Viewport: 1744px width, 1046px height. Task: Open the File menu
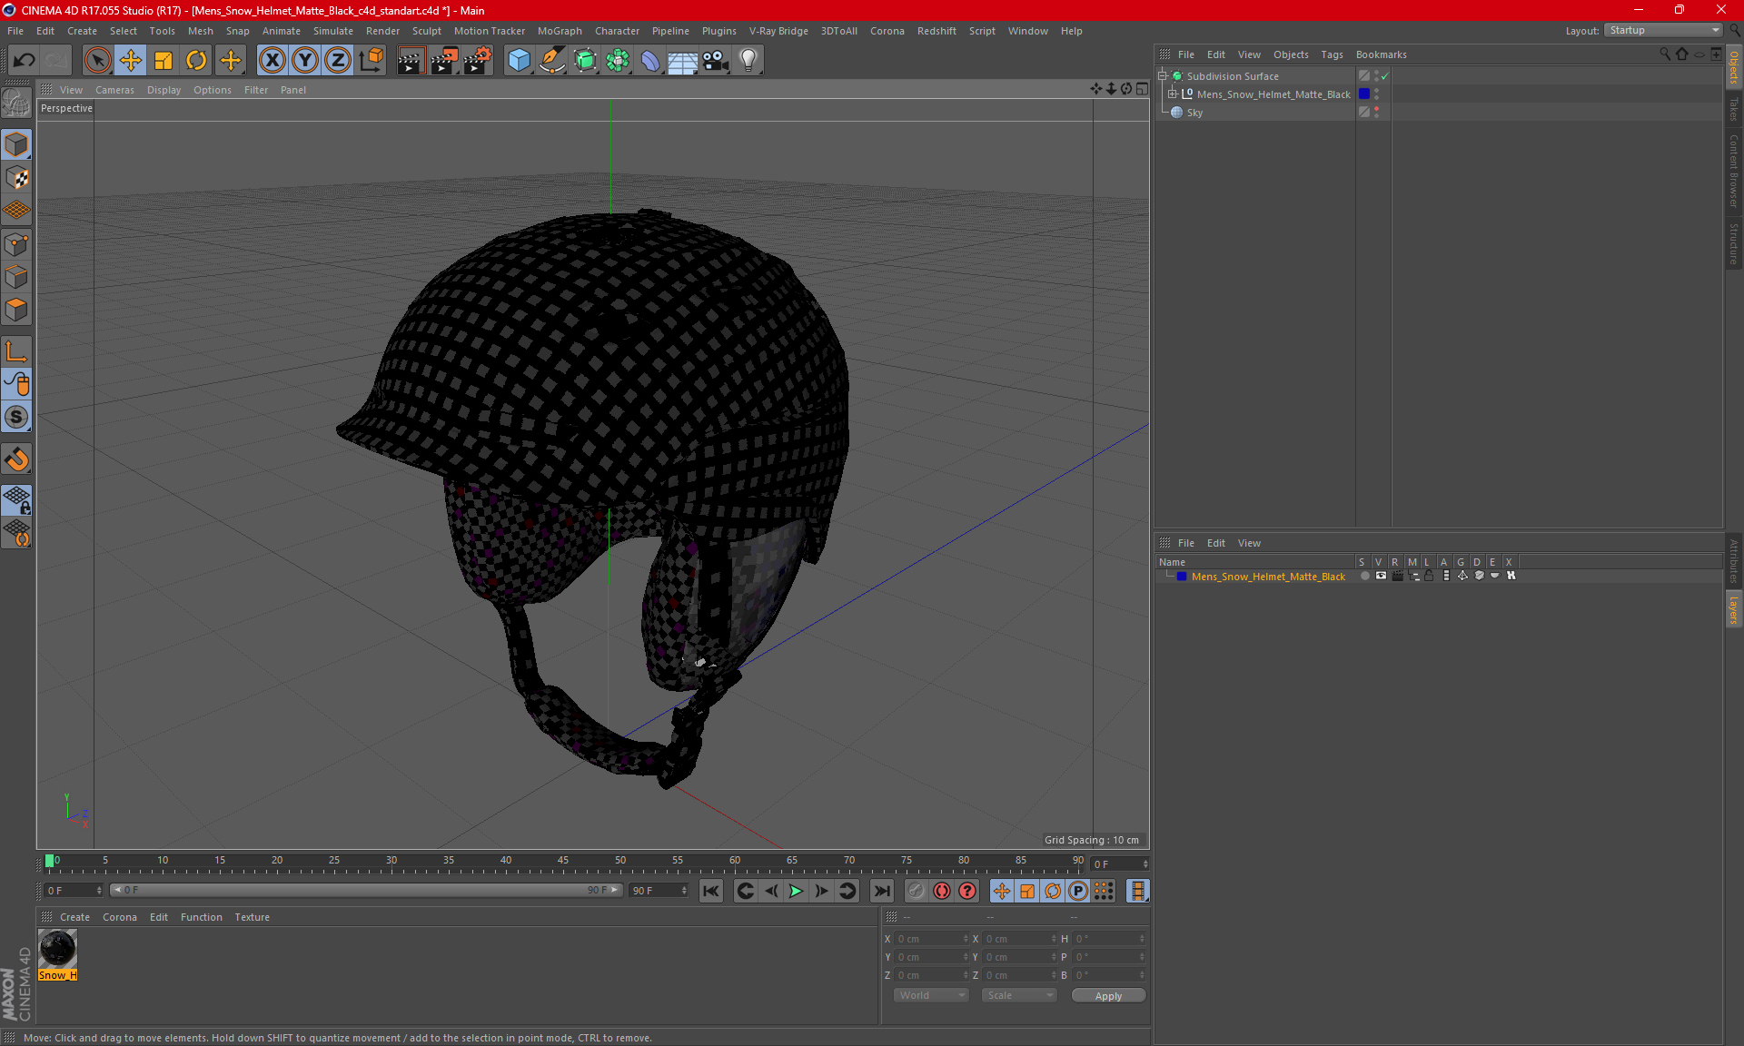click(15, 31)
